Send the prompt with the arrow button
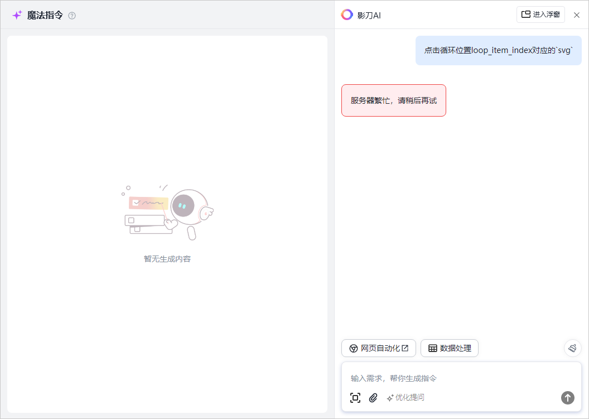This screenshot has height=419, width=589. 567,397
